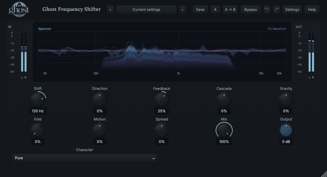The width and height of the screenshot is (327, 177).
Task: Click the Mix knob
Action: 224,130
